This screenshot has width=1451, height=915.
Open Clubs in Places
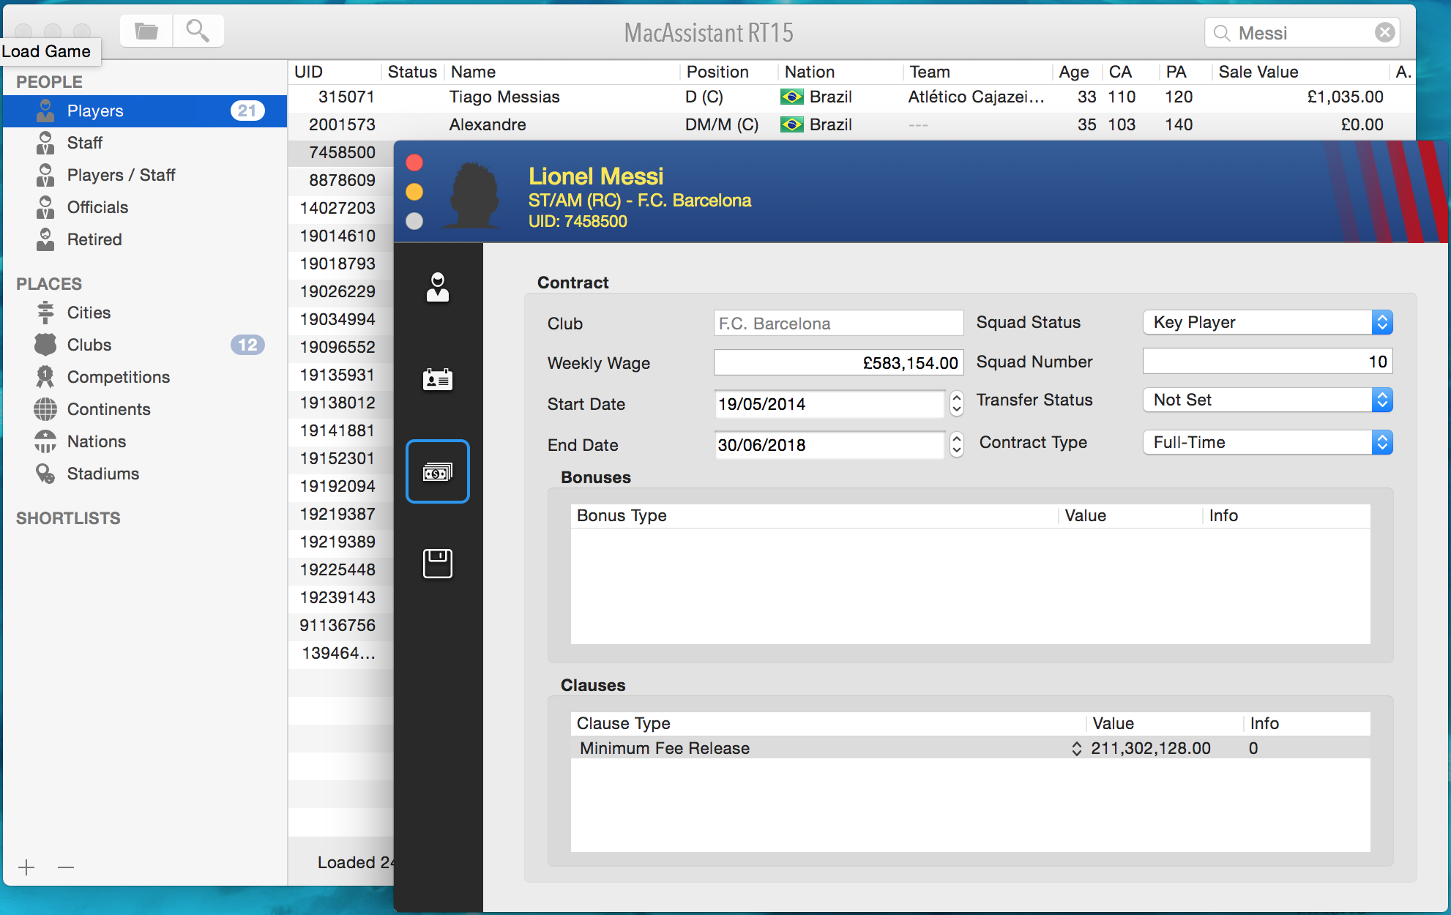point(145,345)
